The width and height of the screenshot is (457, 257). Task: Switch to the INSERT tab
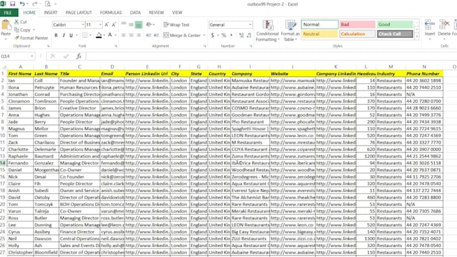[50, 13]
